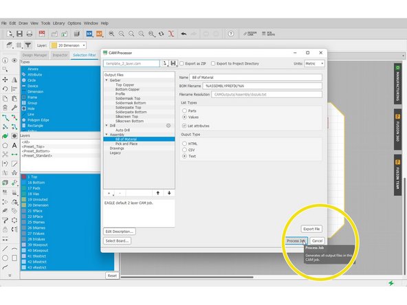The image size is (407, 305).
Task: Open PCB Quote toolbar button
Action: 268,34
